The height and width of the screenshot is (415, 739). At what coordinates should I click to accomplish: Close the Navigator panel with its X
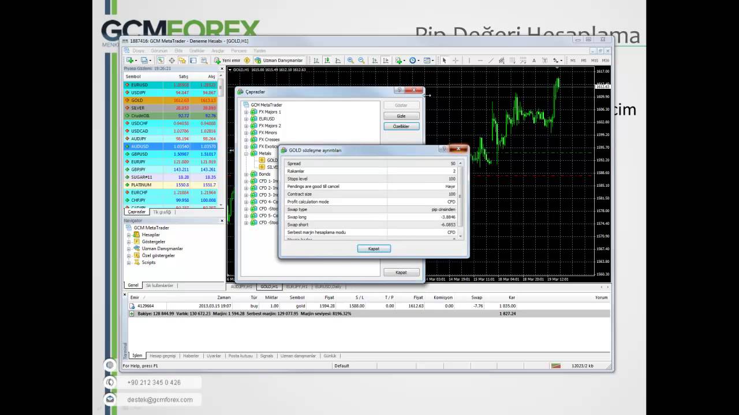coord(222,221)
